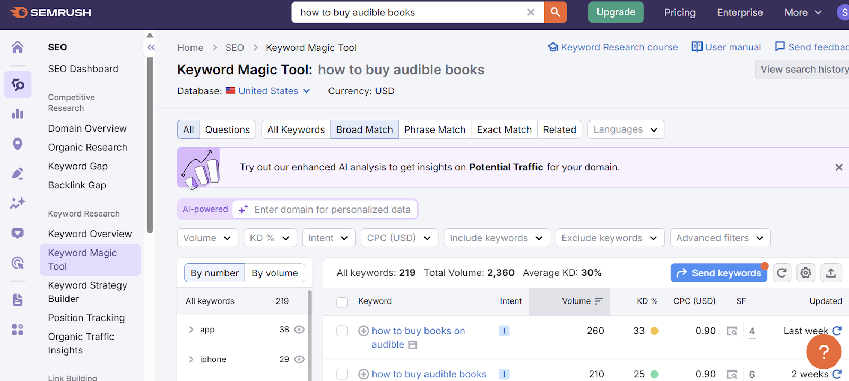Open the Exclude keywords dropdown
Image resolution: width=849 pixels, height=381 pixels.
[610, 238]
